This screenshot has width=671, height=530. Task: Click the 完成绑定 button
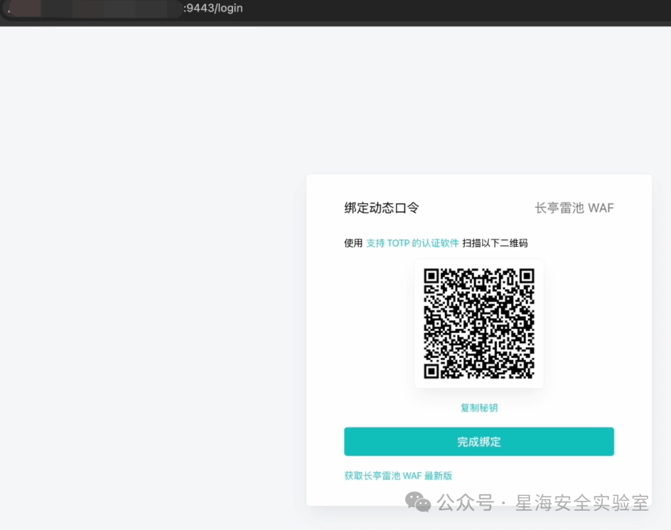(479, 441)
